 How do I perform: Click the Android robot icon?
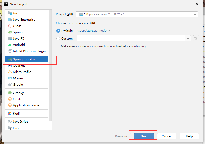pyautogui.click(x=10, y=45)
